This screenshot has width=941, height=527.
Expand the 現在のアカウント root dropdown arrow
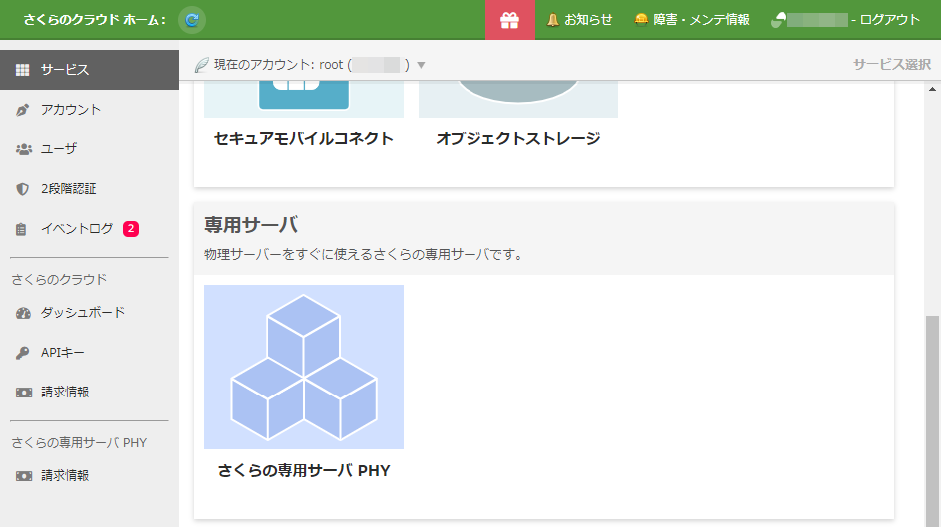(x=421, y=65)
